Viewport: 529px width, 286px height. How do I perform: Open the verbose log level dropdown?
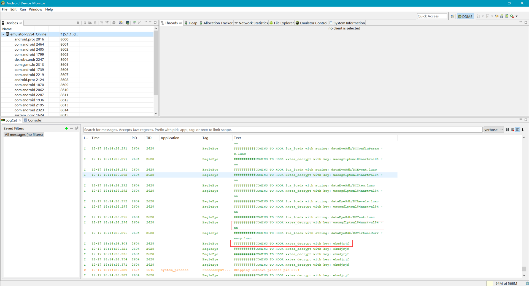493,130
